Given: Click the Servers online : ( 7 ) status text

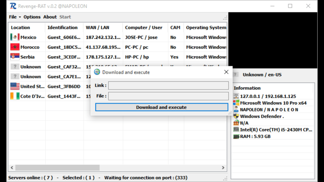Looking at the screenshot, I should click(x=30, y=178).
